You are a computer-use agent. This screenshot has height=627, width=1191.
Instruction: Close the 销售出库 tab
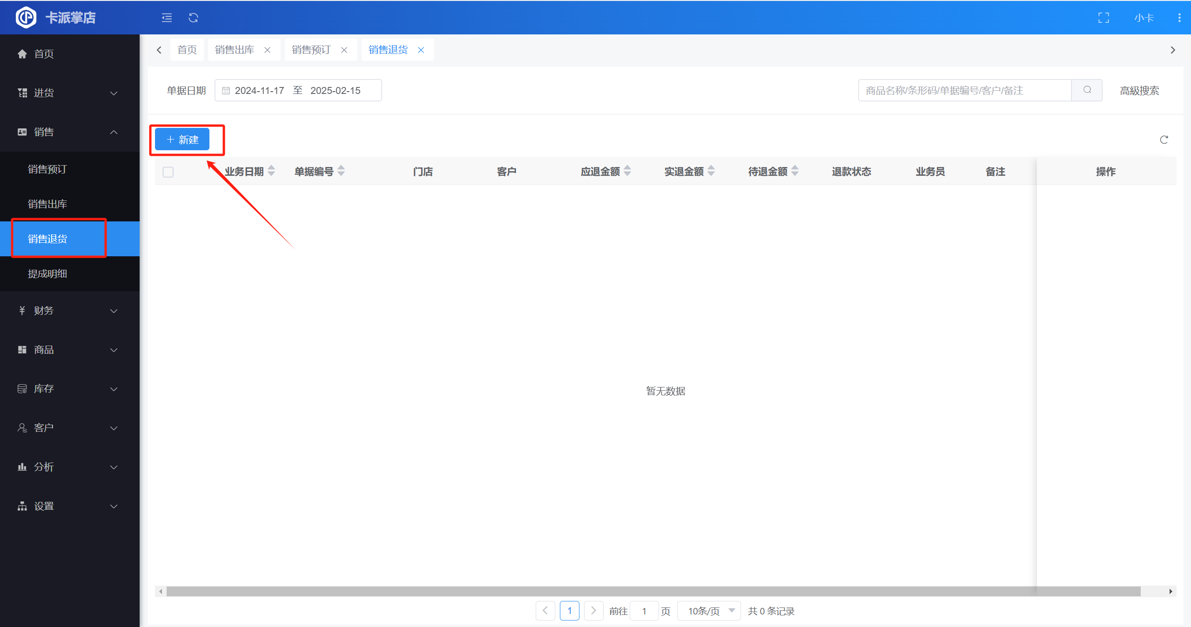tap(268, 50)
